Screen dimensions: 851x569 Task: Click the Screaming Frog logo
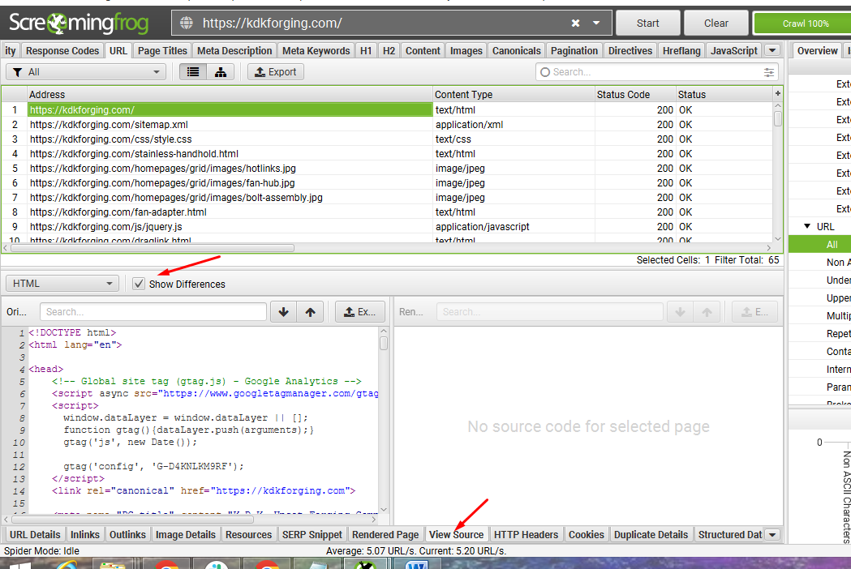click(x=79, y=23)
